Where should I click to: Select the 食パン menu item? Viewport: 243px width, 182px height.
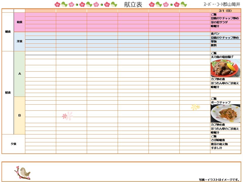point(215,34)
